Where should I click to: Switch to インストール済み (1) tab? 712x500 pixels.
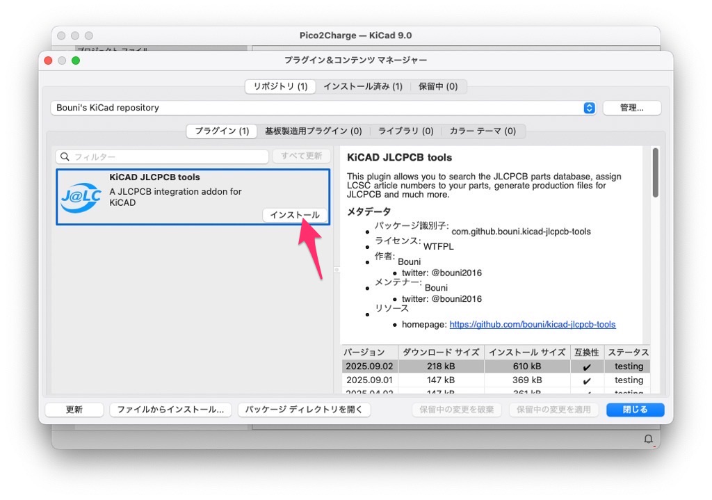click(362, 86)
